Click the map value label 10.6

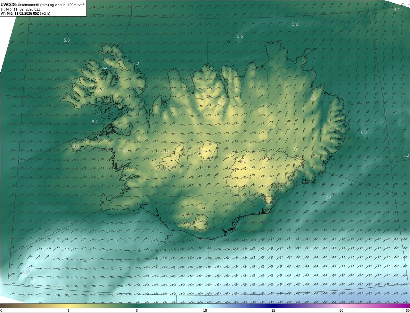(x=26, y=272)
